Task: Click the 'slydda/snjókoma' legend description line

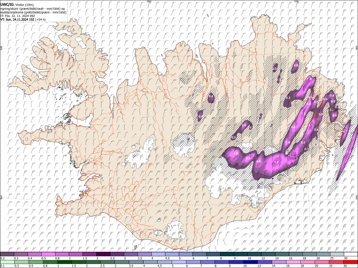Action: pos(33,12)
